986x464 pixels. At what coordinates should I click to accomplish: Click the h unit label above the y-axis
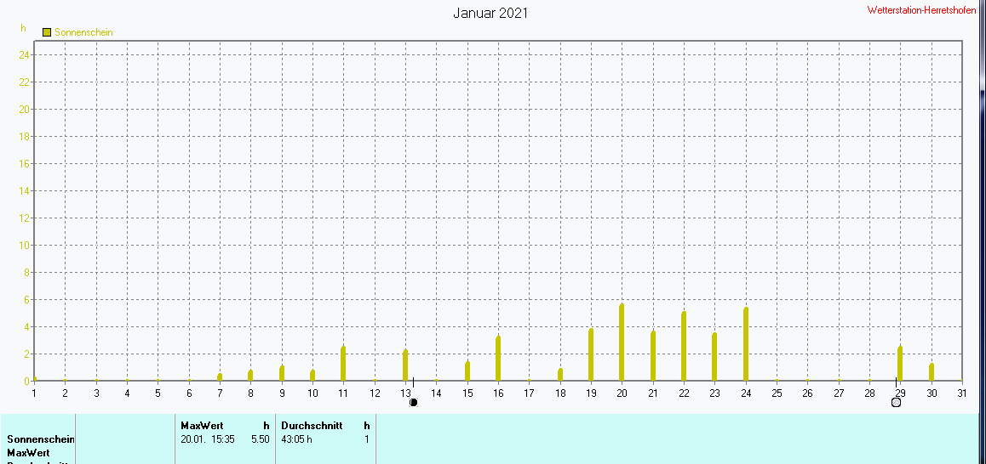click(23, 28)
